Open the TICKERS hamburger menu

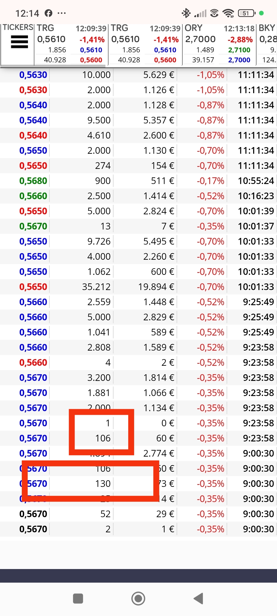pos(19,42)
